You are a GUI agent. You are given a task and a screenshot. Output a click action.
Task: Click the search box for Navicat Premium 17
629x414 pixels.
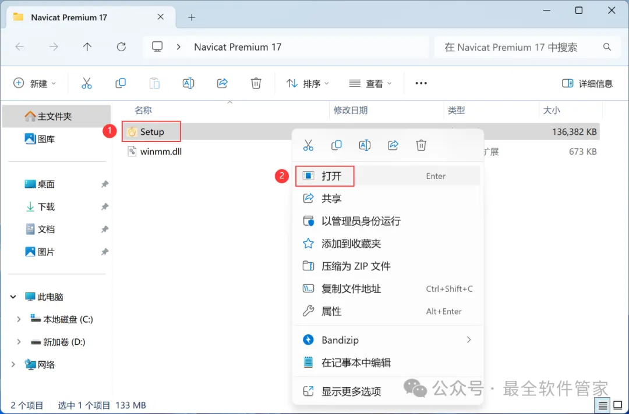pyautogui.click(x=528, y=47)
